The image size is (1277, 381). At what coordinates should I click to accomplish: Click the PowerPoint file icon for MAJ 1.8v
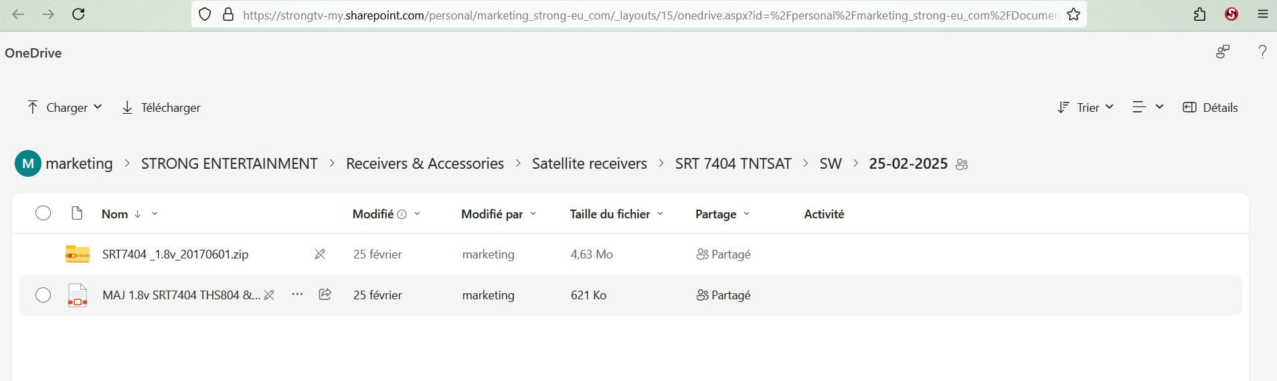click(x=78, y=295)
